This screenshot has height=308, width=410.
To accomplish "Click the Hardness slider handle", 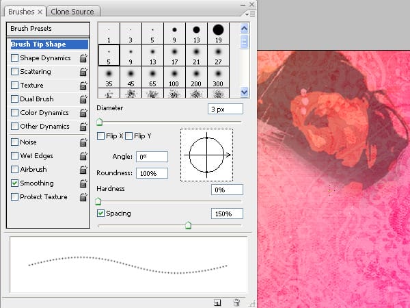I will [98, 201].
